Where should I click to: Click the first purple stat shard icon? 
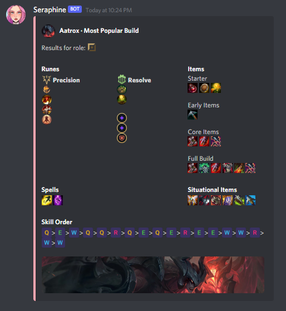click(122, 118)
